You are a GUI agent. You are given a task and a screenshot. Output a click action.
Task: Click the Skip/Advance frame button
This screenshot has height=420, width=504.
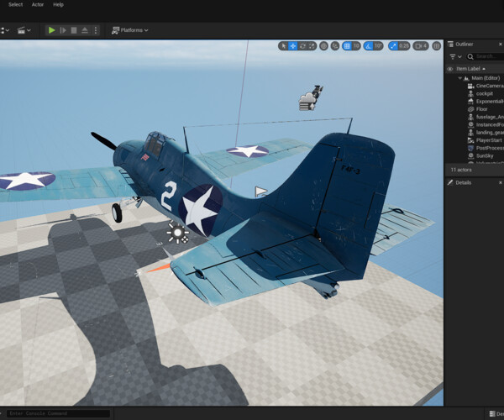[x=63, y=30]
